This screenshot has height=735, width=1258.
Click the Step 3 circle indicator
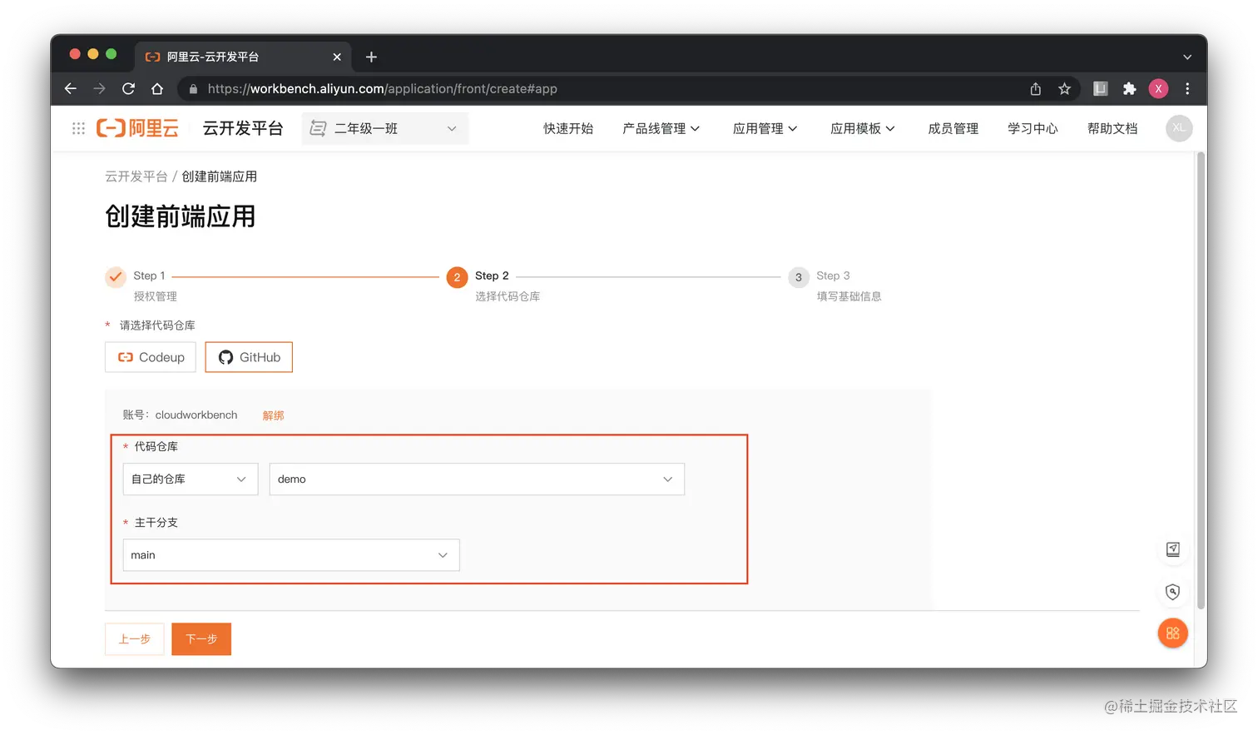click(x=799, y=277)
